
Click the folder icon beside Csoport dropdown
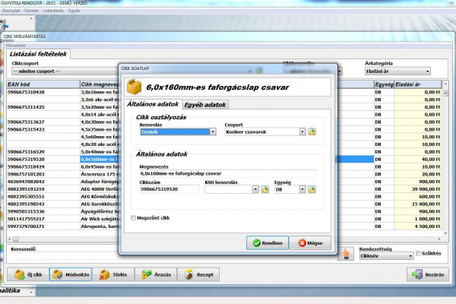pyautogui.click(x=312, y=131)
